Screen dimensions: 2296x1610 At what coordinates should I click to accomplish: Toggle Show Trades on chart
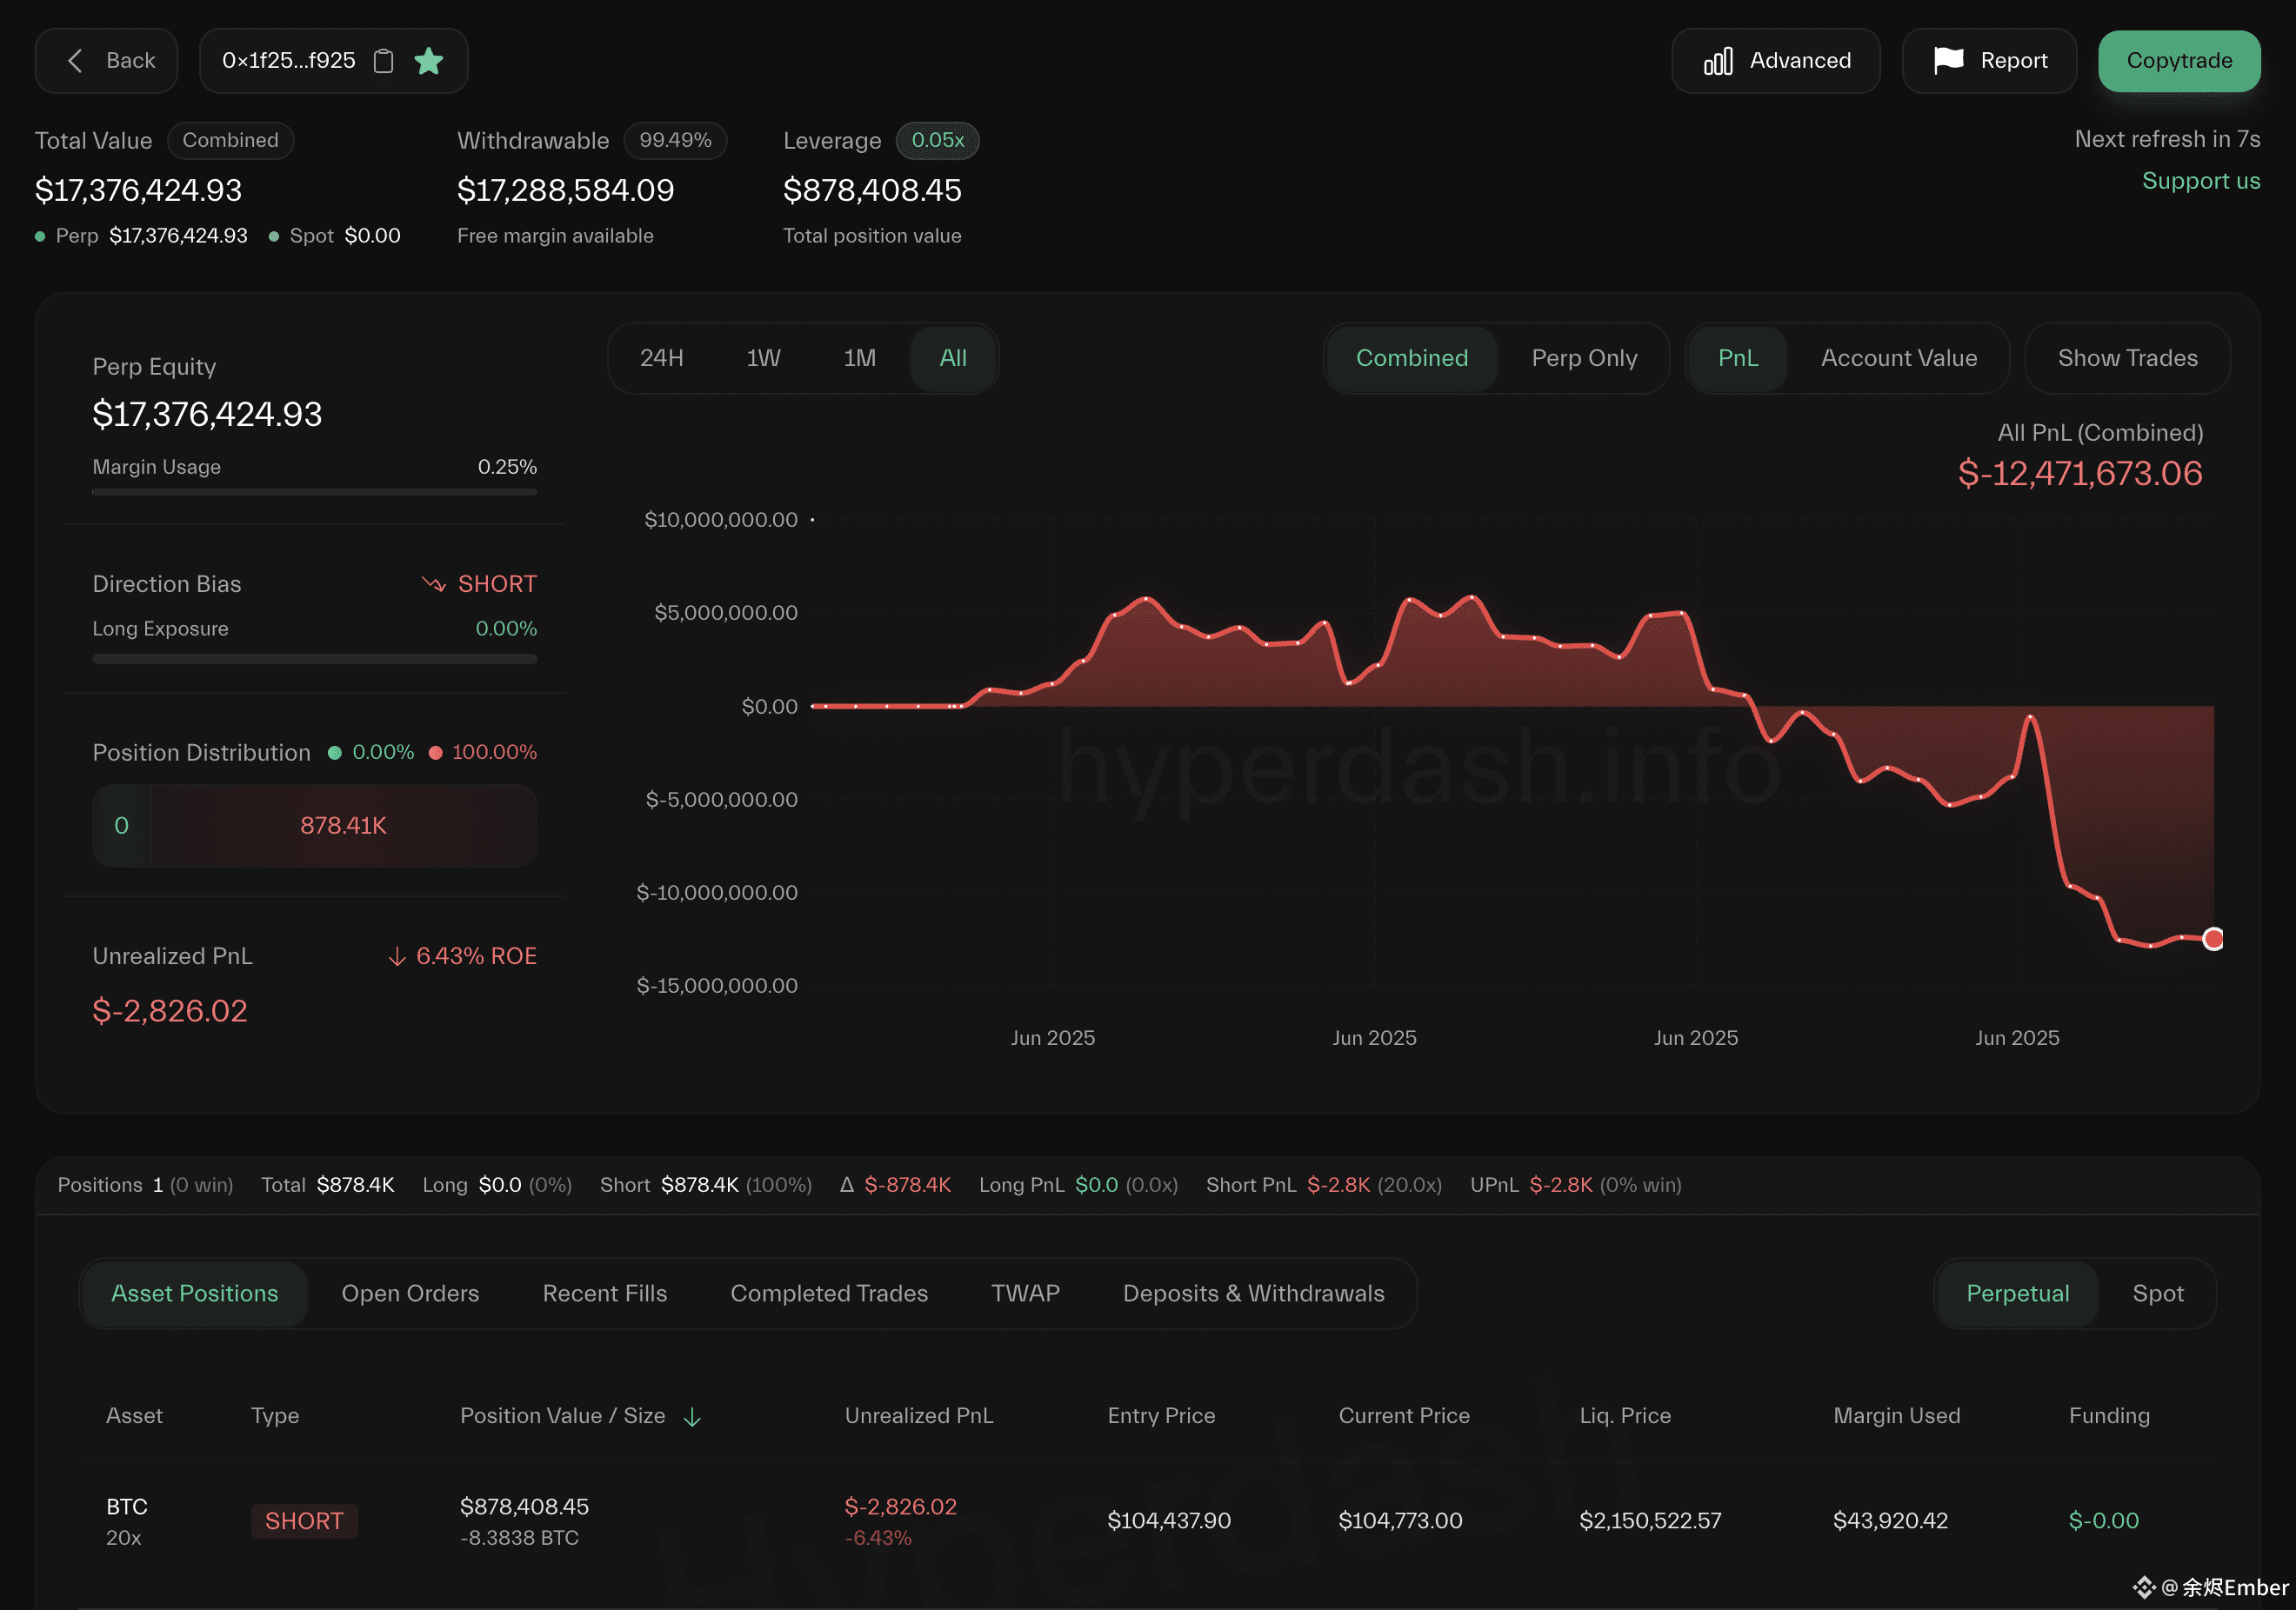(2127, 358)
